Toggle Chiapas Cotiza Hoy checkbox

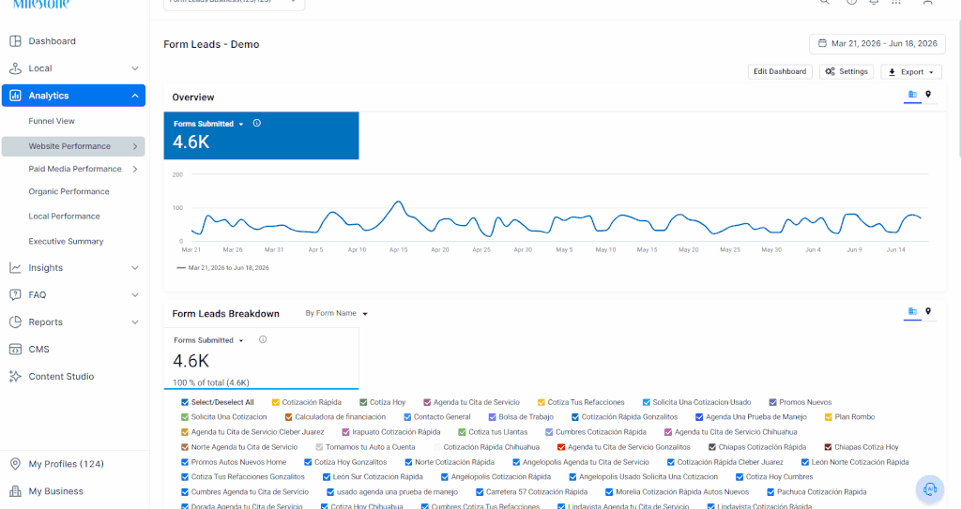(x=828, y=447)
